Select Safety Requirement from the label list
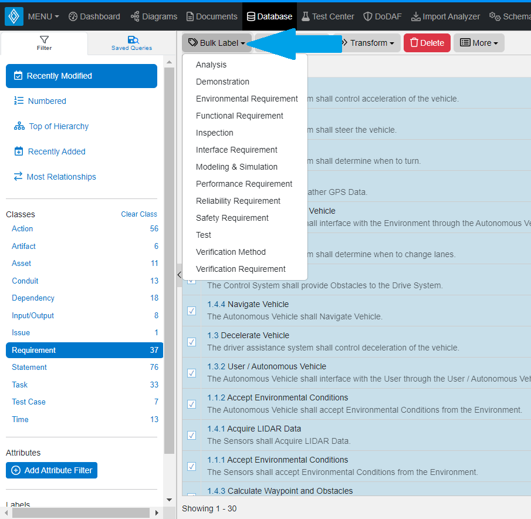 (x=232, y=218)
